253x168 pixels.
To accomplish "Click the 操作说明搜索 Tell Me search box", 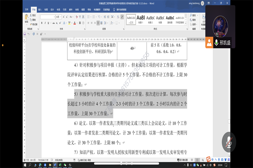I will pyautogui.click(x=121, y=10).
